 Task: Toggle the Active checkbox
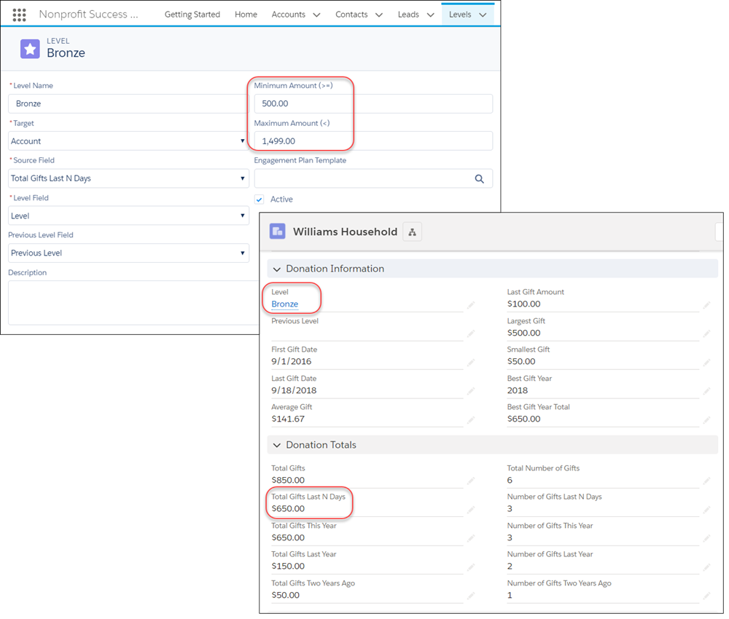pyautogui.click(x=259, y=200)
